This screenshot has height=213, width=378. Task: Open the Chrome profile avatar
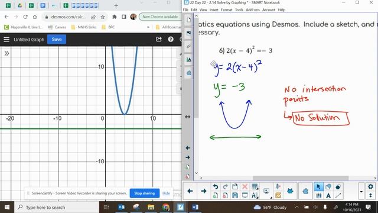133,17
